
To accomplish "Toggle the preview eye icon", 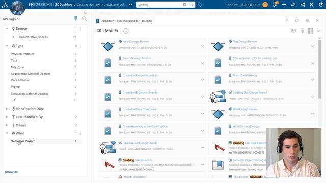I will pyautogui.click(x=293, y=30).
